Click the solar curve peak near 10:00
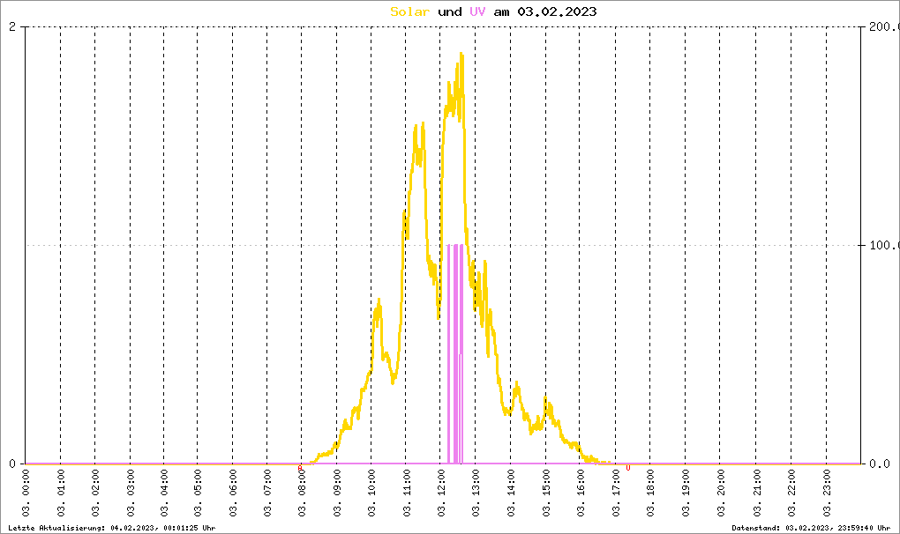The image size is (900, 534). click(379, 300)
